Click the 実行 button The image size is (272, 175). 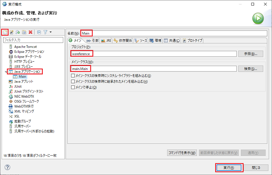pyautogui.click(x=227, y=167)
